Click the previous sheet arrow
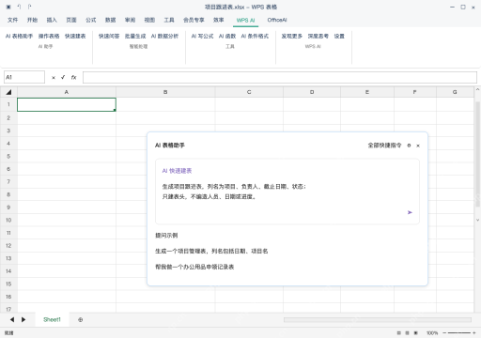Image resolution: width=481 pixels, height=338 pixels. (x=12, y=319)
